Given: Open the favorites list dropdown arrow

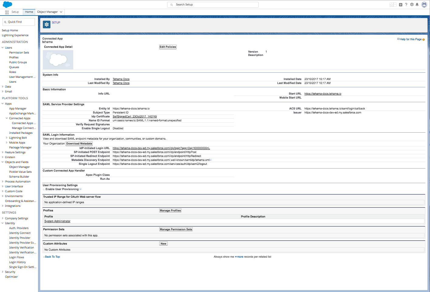Looking at the screenshot, I should click(x=395, y=5).
